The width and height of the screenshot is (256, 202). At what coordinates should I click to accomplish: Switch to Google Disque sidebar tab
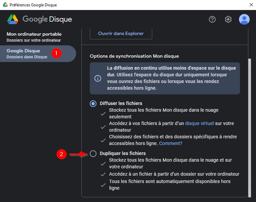click(x=38, y=54)
